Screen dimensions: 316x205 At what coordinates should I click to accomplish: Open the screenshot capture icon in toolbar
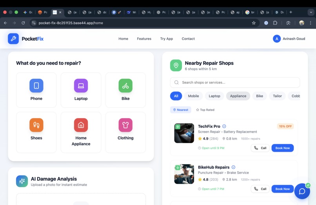pyautogui.click(x=288, y=23)
